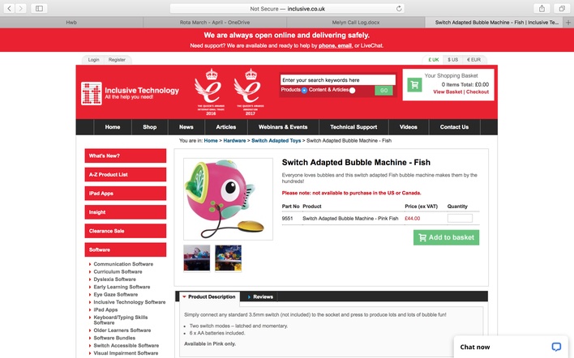Screen dimensions: 574x358
Task: Open Visual Impairment Software category
Action: click(126, 353)
